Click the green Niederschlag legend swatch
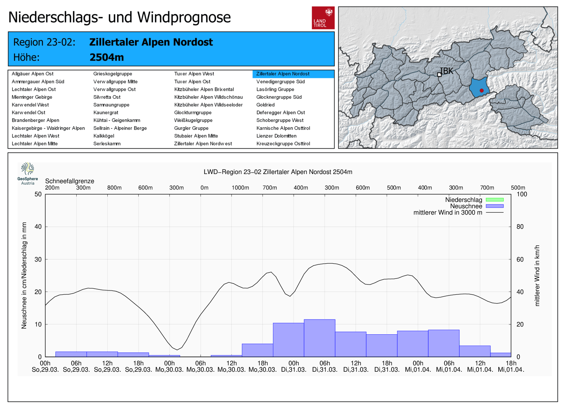This screenshot has width=565, height=407. coord(495,200)
